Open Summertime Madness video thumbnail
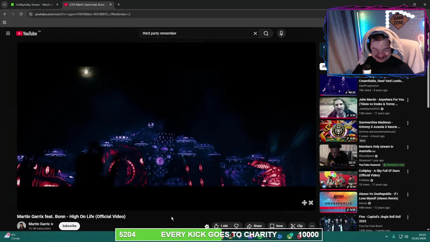The image size is (430, 242). (x=338, y=131)
